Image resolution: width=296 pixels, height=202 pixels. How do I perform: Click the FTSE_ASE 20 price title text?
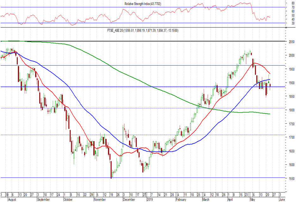[x=143, y=30]
